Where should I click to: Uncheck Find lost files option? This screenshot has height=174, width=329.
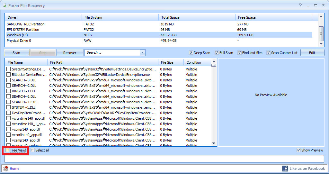(239, 53)
